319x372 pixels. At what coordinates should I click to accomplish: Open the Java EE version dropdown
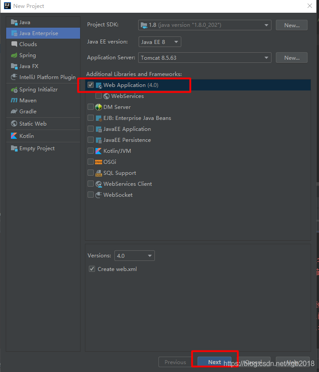[x=160, y=42]
